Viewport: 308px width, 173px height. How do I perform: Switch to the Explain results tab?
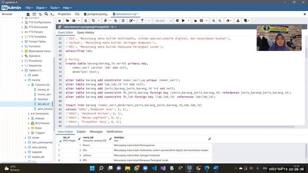(x=81, y=132)
